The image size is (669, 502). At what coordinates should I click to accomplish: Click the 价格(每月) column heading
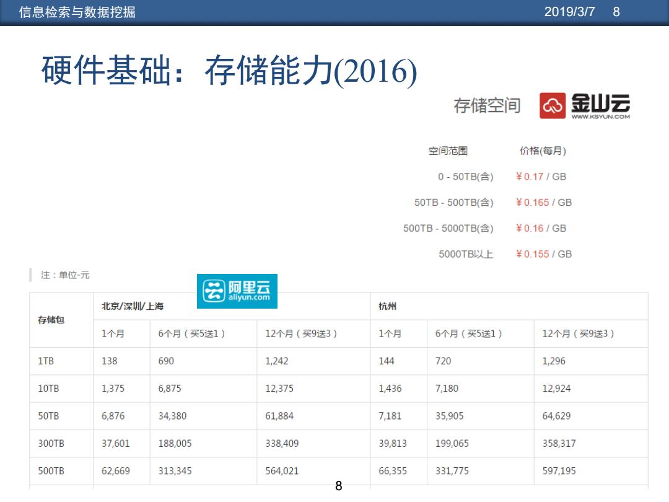point(543,151)
